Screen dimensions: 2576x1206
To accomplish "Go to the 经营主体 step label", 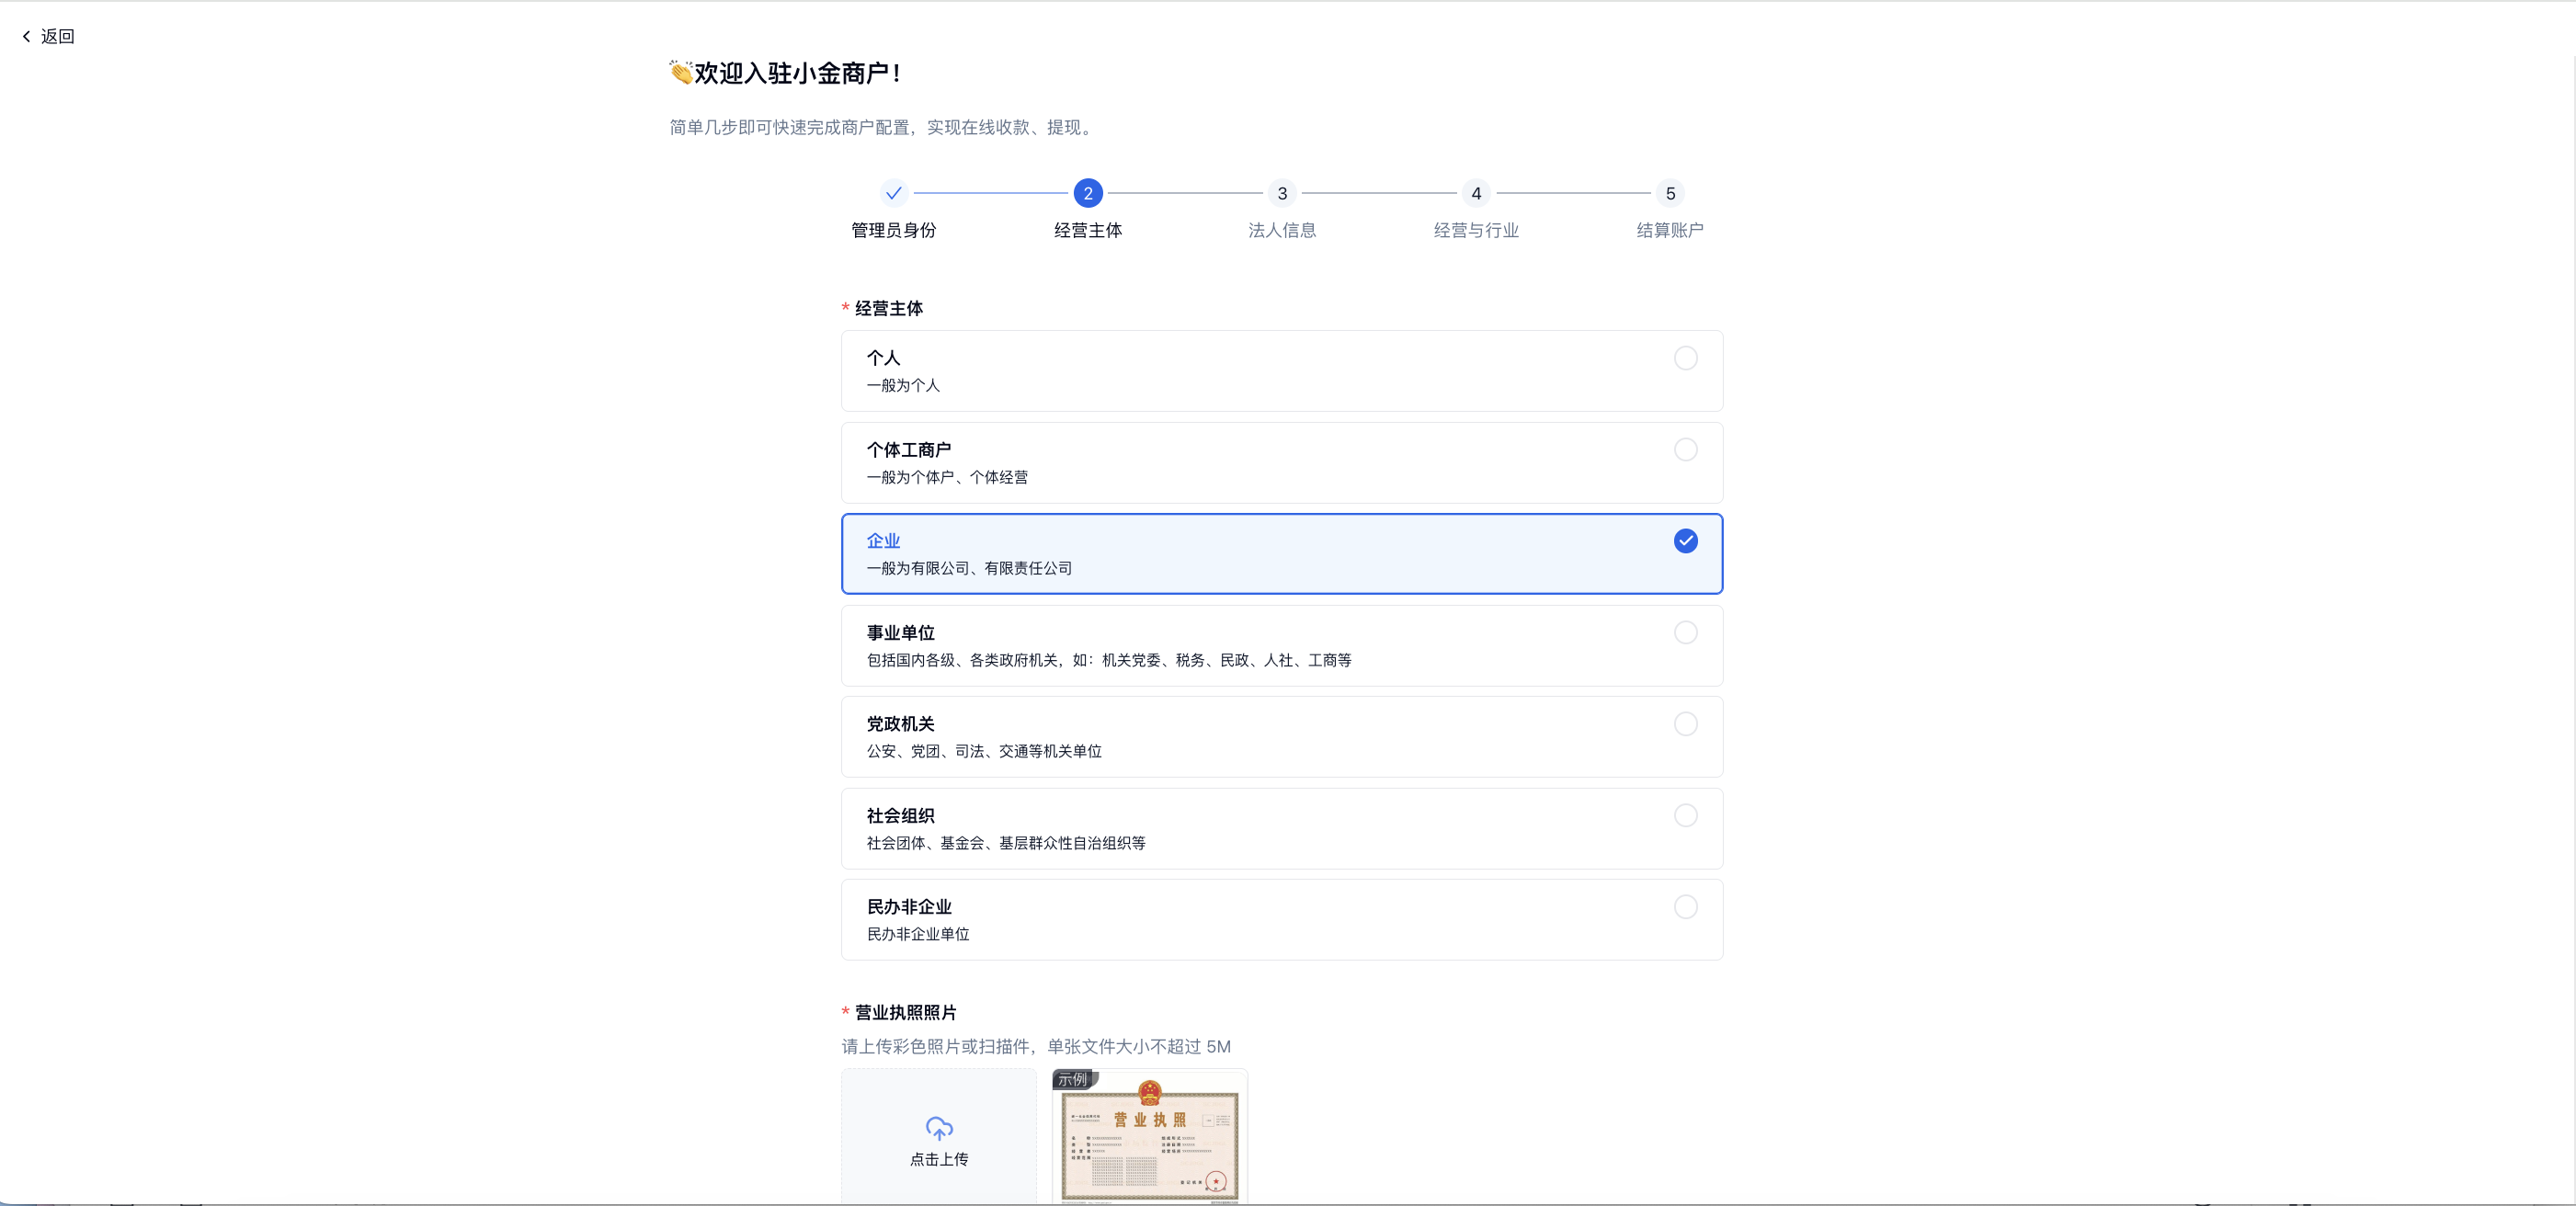I will click(1088, 230).
